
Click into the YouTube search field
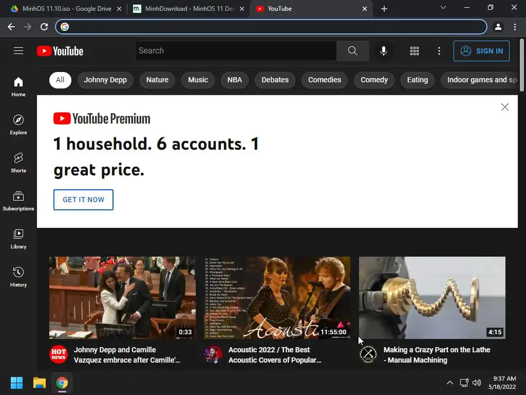tap(236, 51)
